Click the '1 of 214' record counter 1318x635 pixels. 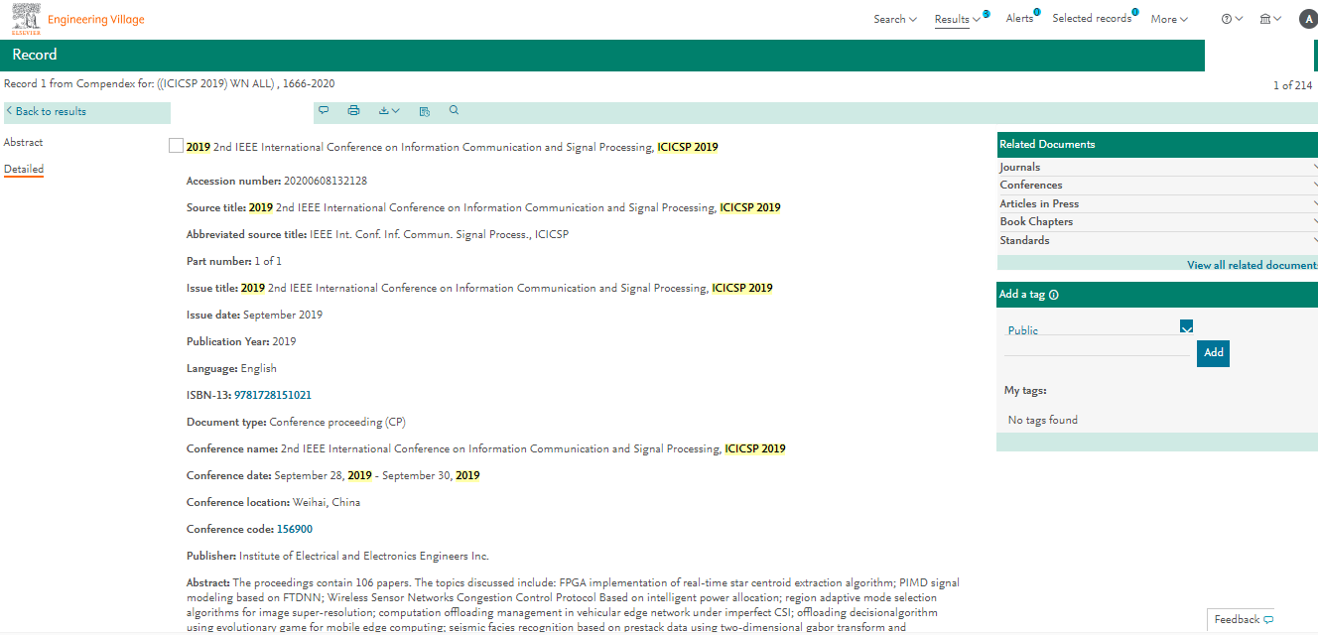1292,85
